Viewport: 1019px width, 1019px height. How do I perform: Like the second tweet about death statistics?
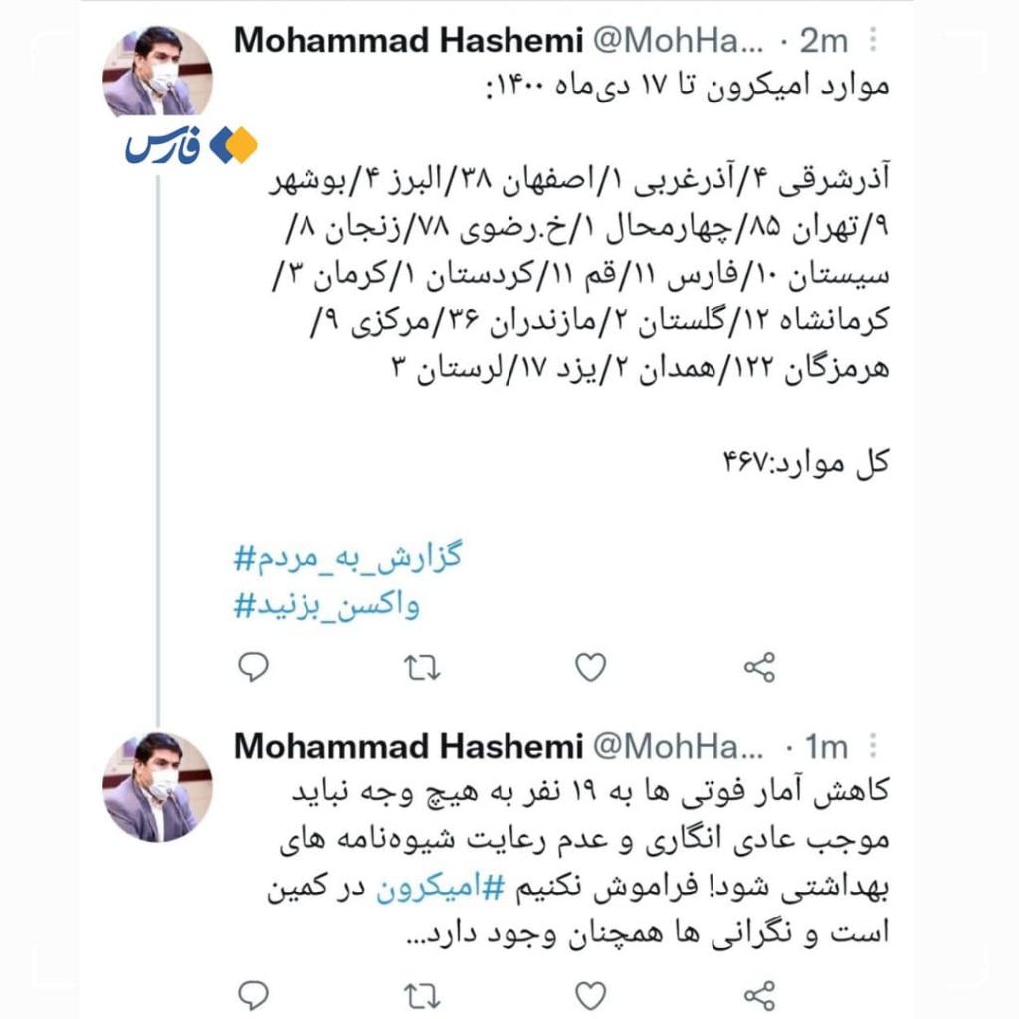coord(591,995)
